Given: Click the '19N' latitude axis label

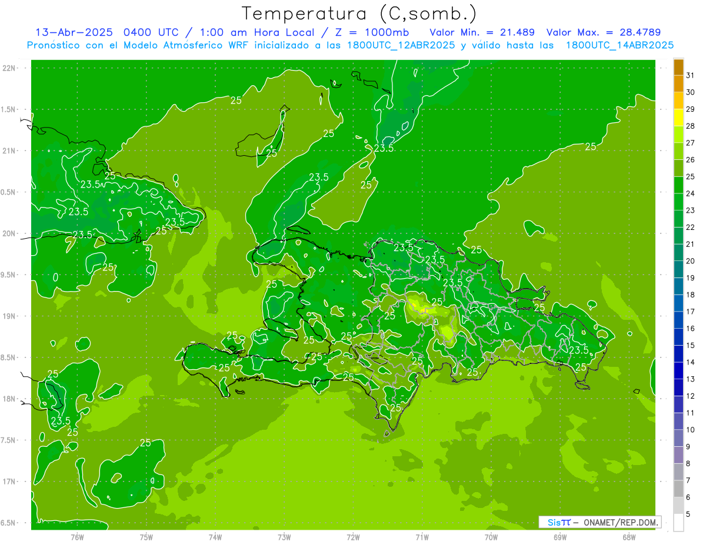Looking at the screenshot, I should 10,316.
